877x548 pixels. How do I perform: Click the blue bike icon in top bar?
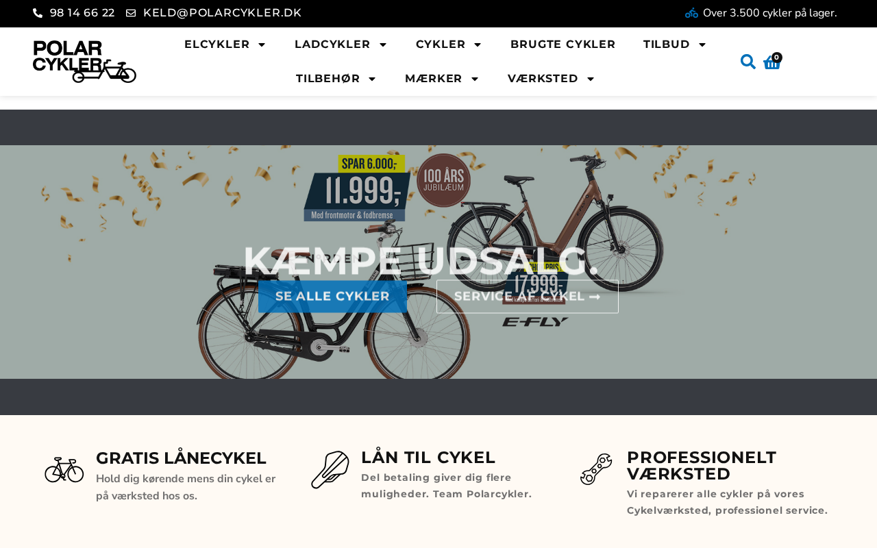coord(691,13)
